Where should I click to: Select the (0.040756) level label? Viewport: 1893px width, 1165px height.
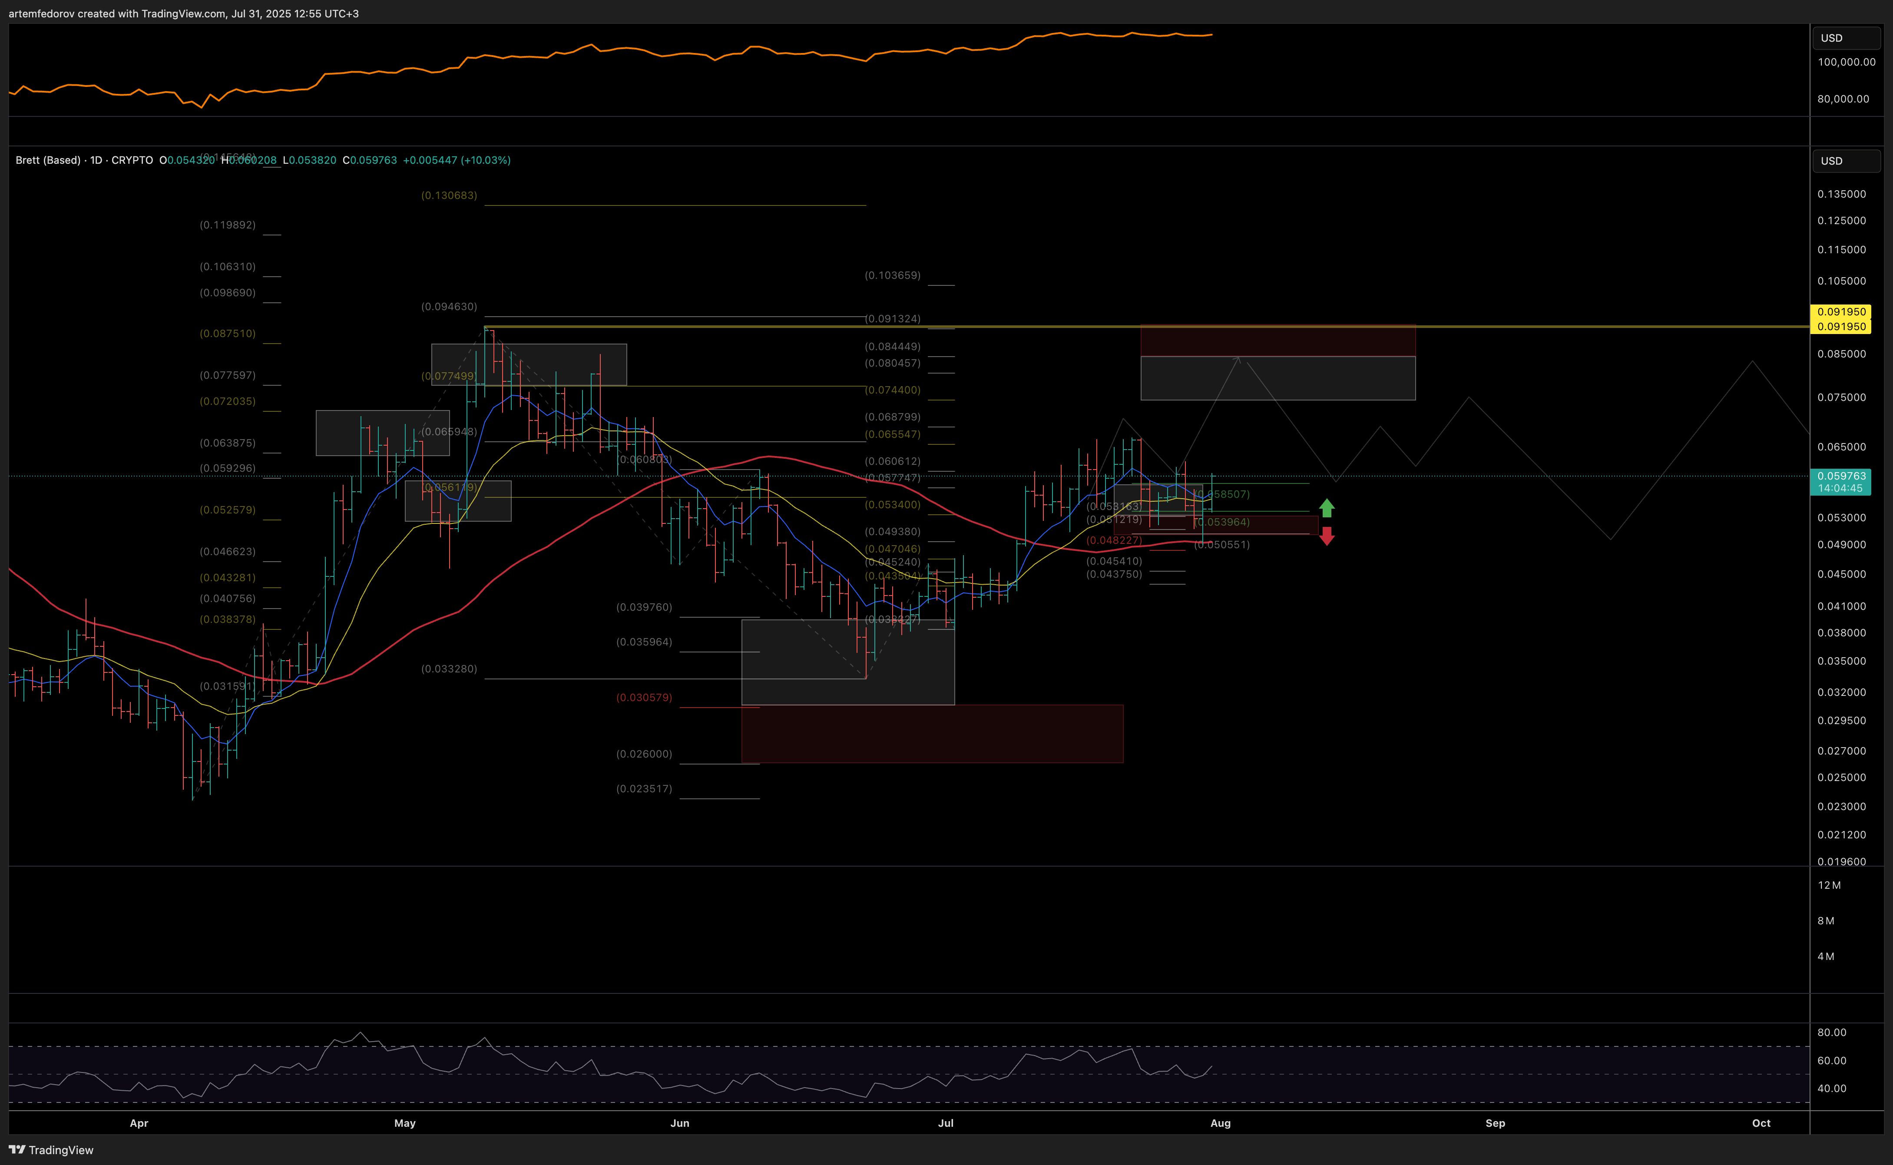coord(227,599)
